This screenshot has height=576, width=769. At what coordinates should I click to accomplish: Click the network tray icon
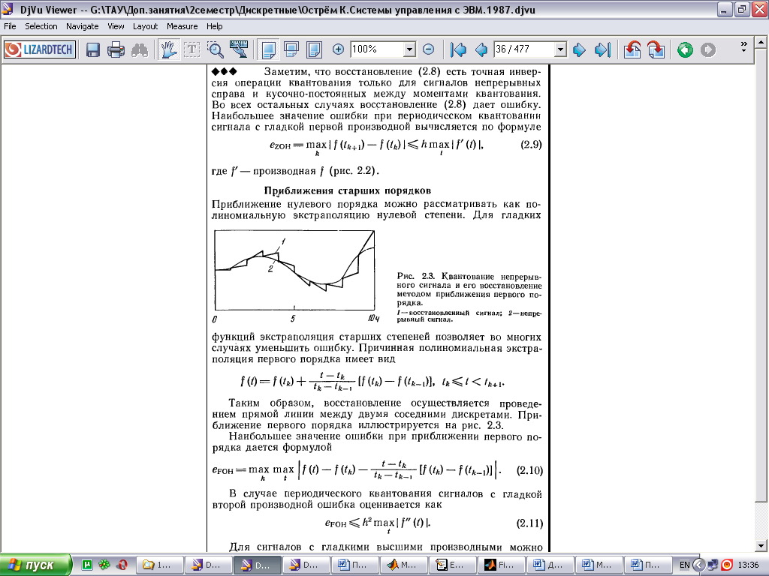[x=713, y=565]
